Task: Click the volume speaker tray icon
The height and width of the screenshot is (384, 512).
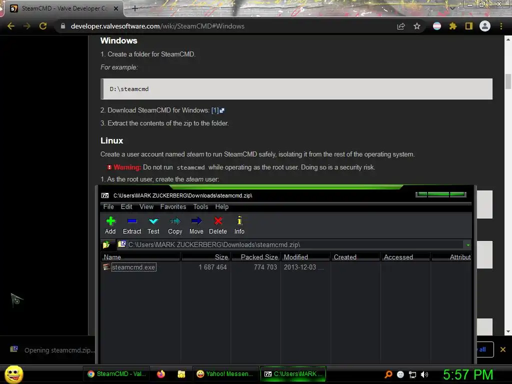Action: coord(424,374)
